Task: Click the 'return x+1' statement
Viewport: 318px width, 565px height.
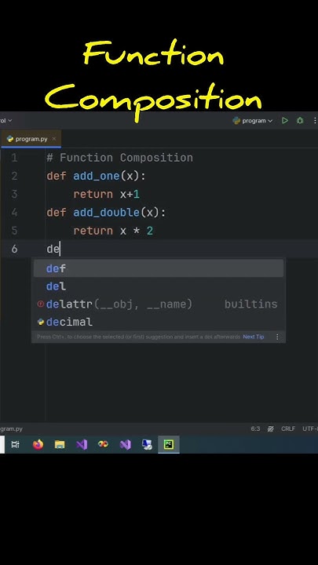Action: [x=106, y=195]
